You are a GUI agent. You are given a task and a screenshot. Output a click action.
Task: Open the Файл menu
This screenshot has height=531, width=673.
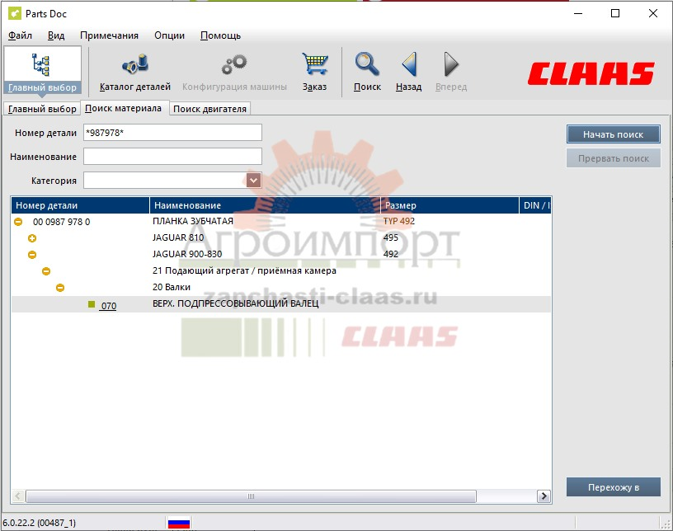point(20,35)
